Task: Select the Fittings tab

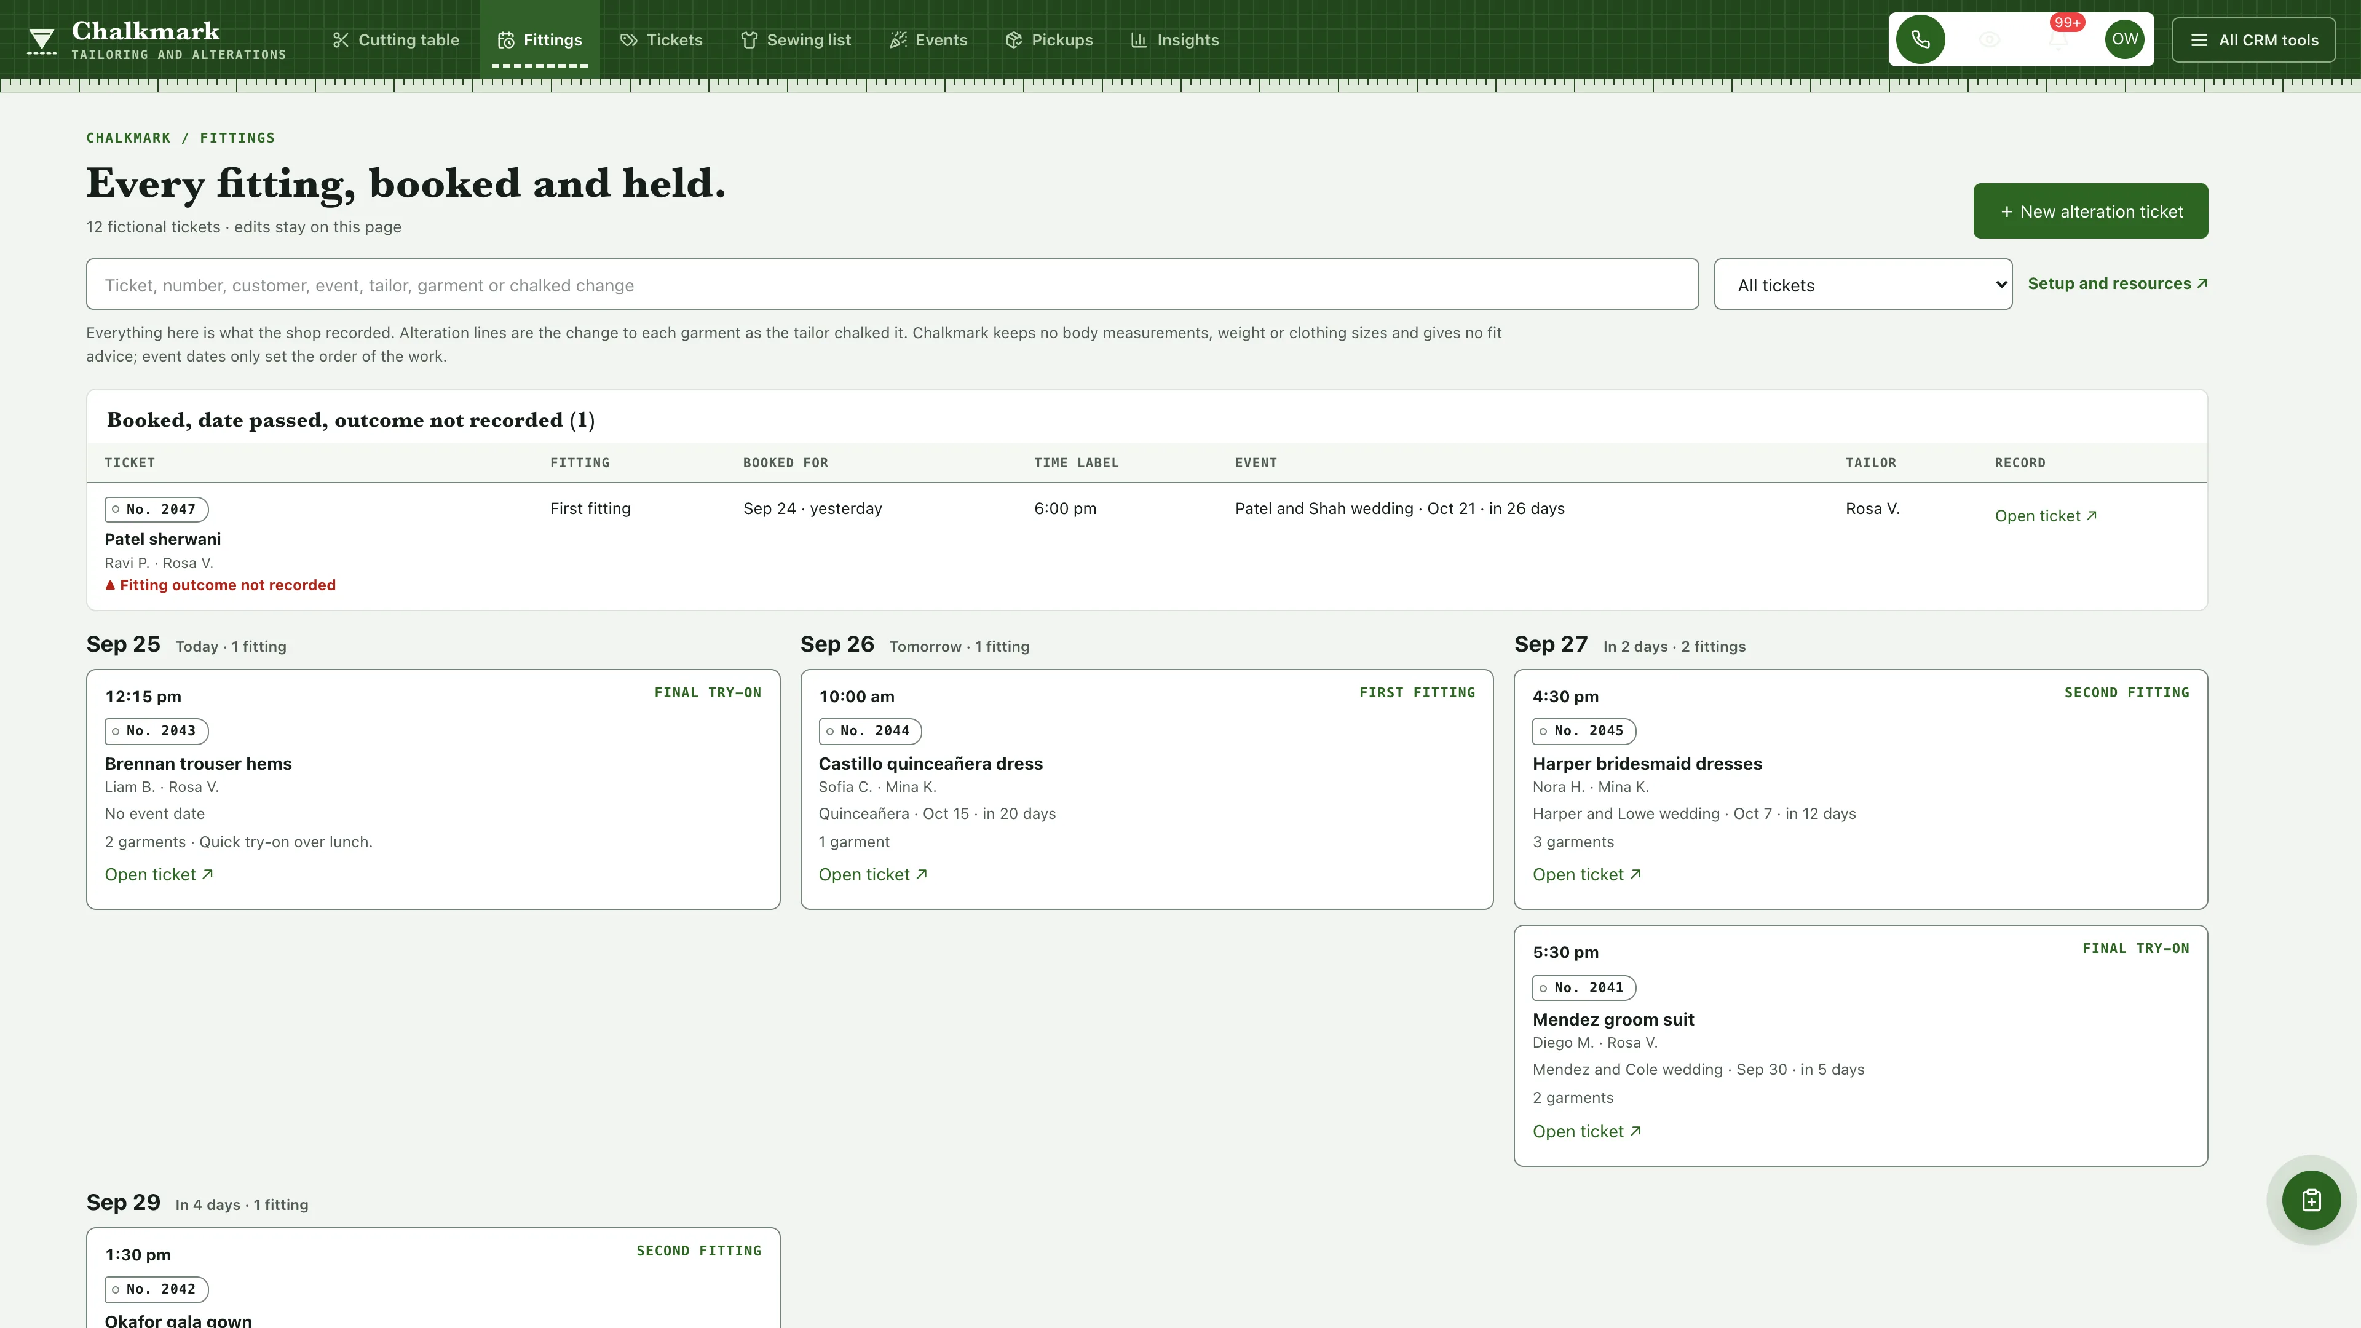Action: coord(539,39)
